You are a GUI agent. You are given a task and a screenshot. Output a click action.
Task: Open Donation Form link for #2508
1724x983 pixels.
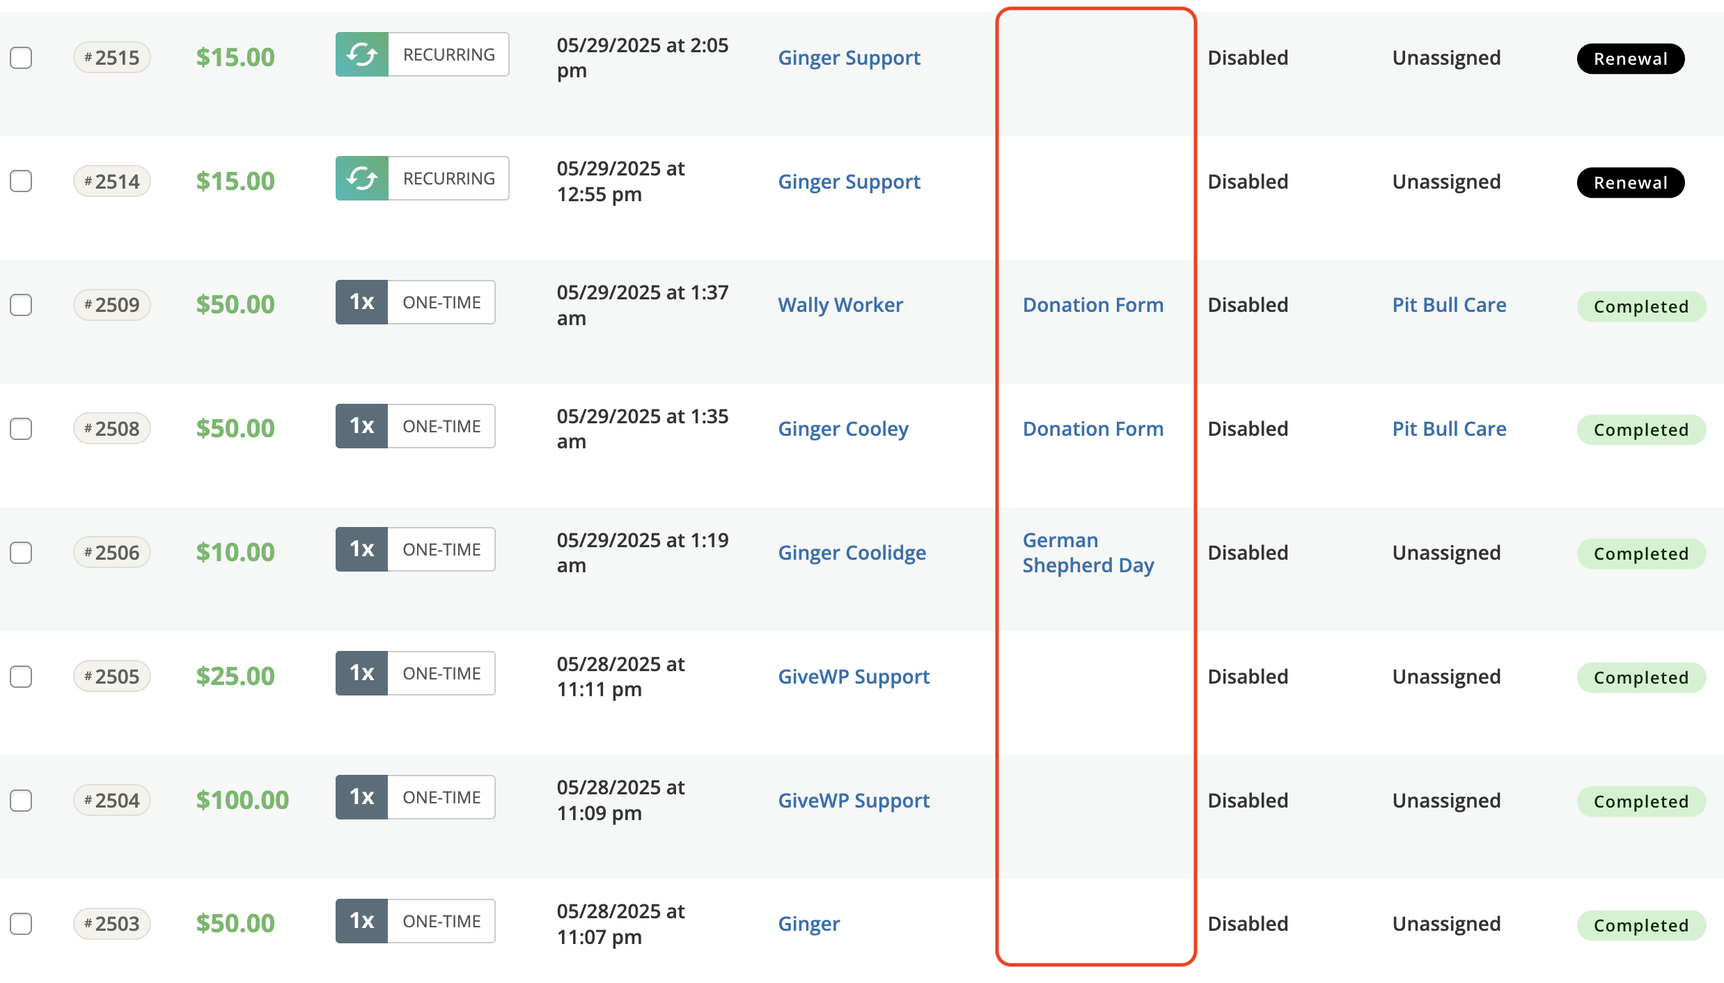[x=1093, y=429]
